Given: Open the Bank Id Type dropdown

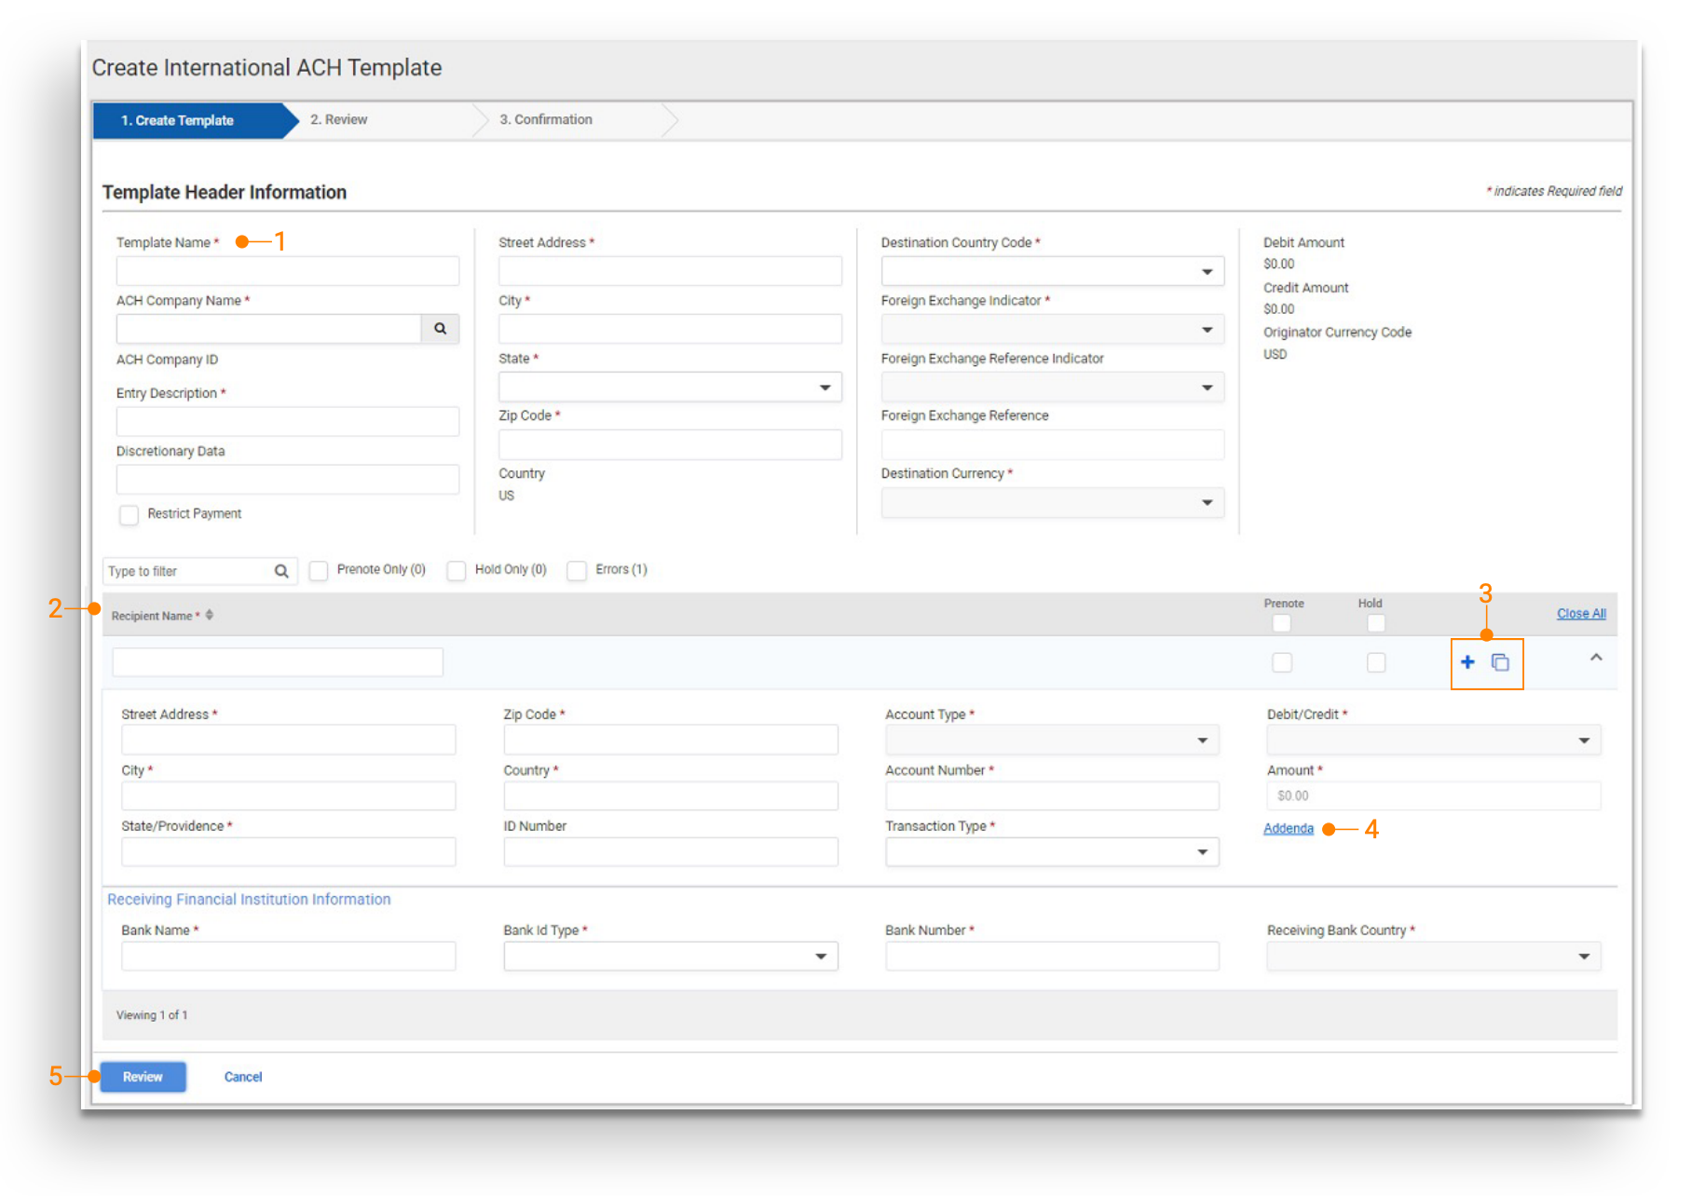Looking at the screenshot, I should point(669,957).
